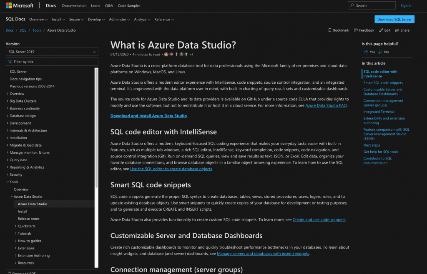Click the SQL breadcrumb

coord(23,30)
